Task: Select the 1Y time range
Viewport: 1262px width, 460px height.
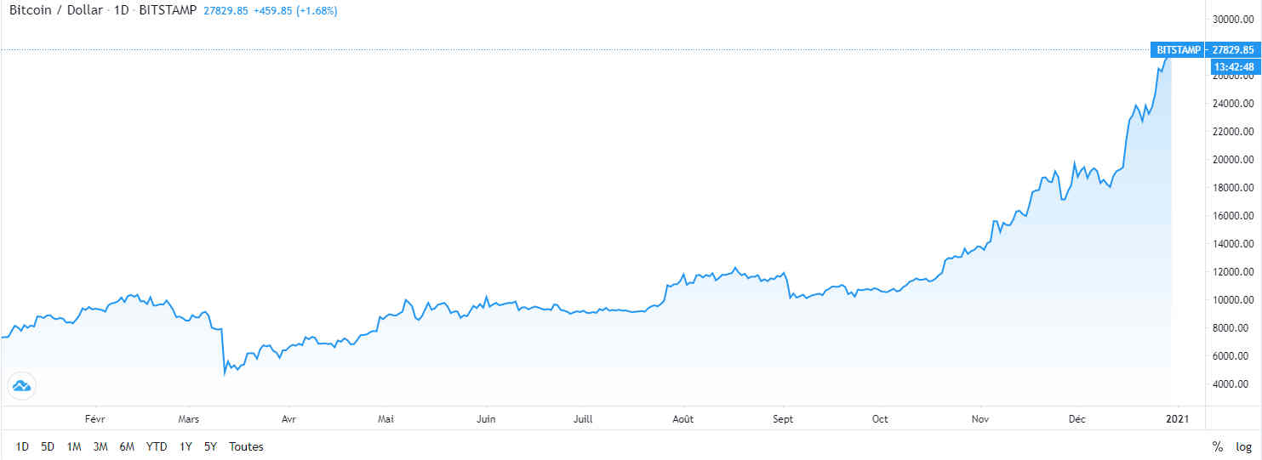Action: 186,446
